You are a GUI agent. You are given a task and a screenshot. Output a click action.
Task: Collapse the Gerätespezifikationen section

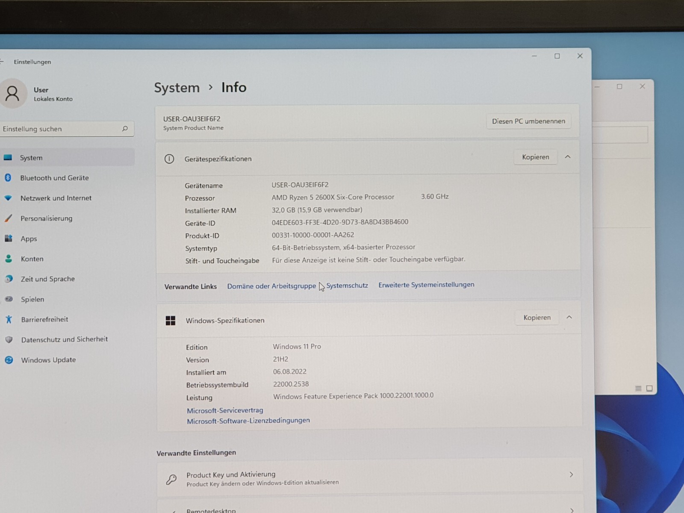point(568,157)
